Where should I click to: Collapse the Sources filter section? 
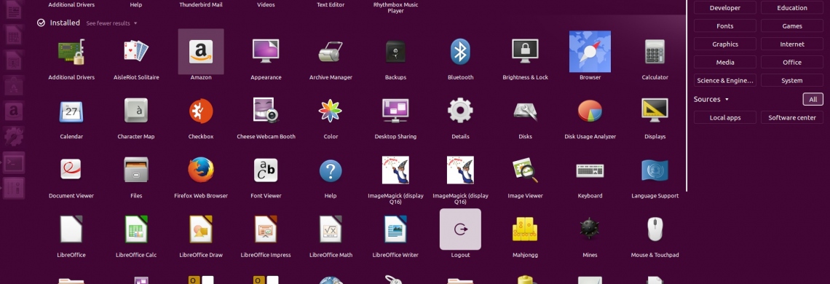[x=711, y=99]
